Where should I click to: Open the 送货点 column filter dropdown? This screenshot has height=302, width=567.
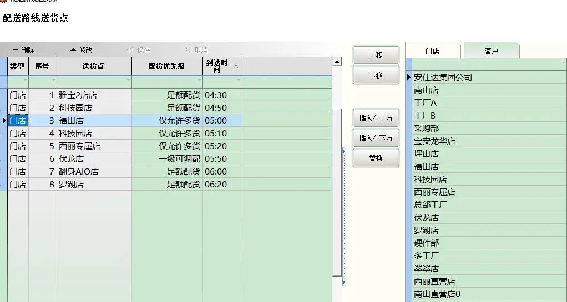click(128, 80)
